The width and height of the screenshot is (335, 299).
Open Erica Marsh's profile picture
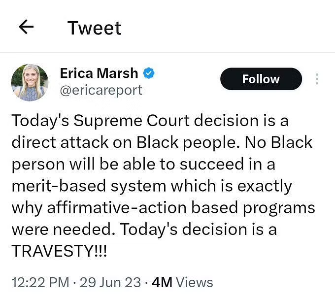pyautogui.click(x=30, y=82)
